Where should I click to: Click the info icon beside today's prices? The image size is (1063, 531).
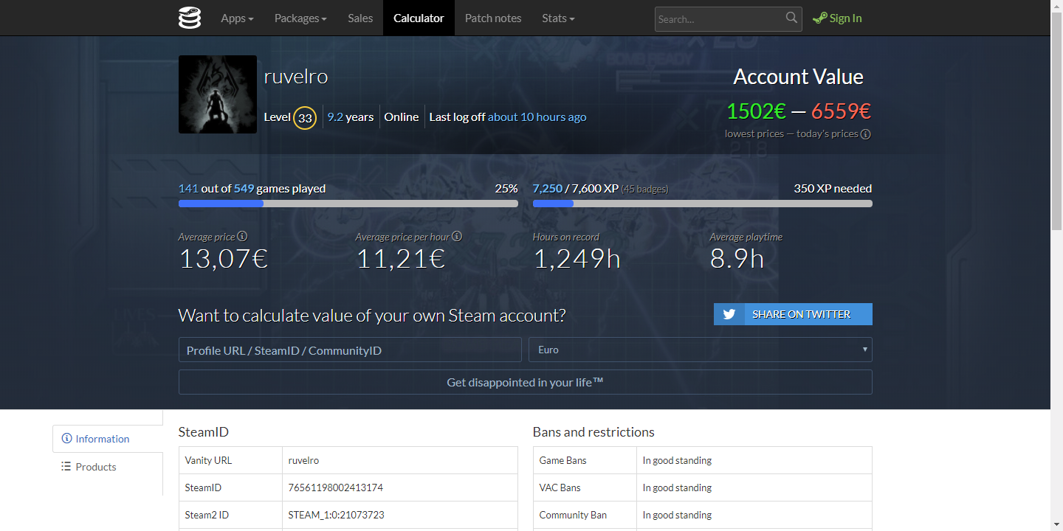pyautogui.click(x=866, y=134)
